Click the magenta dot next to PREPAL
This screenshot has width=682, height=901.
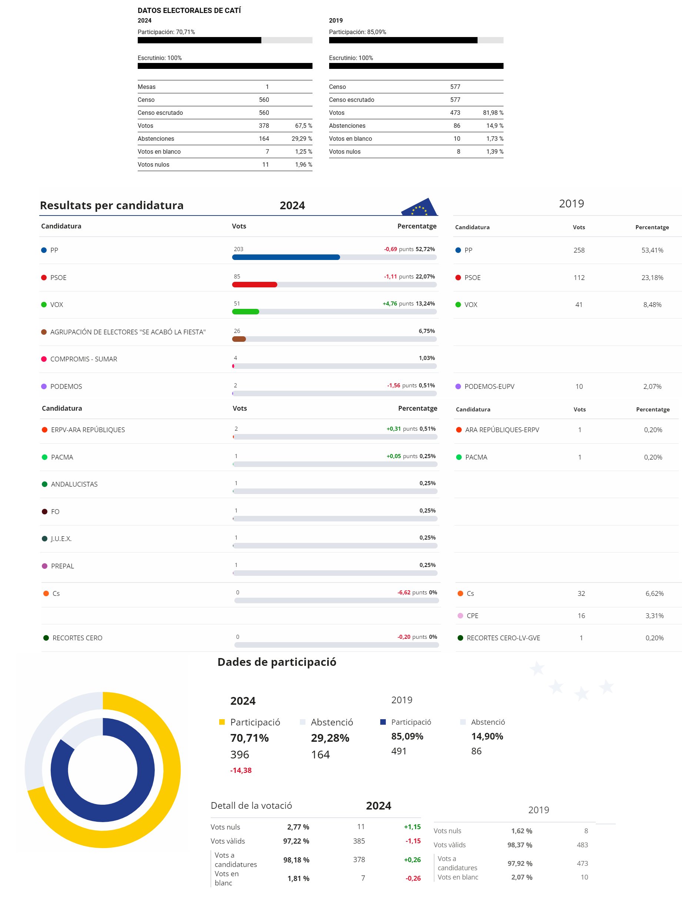pos(45,566)
